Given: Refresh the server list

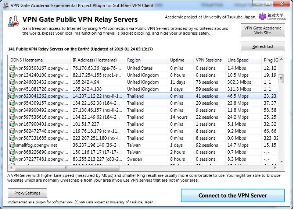Looking at the screenshot, I should tap(262, 46).
